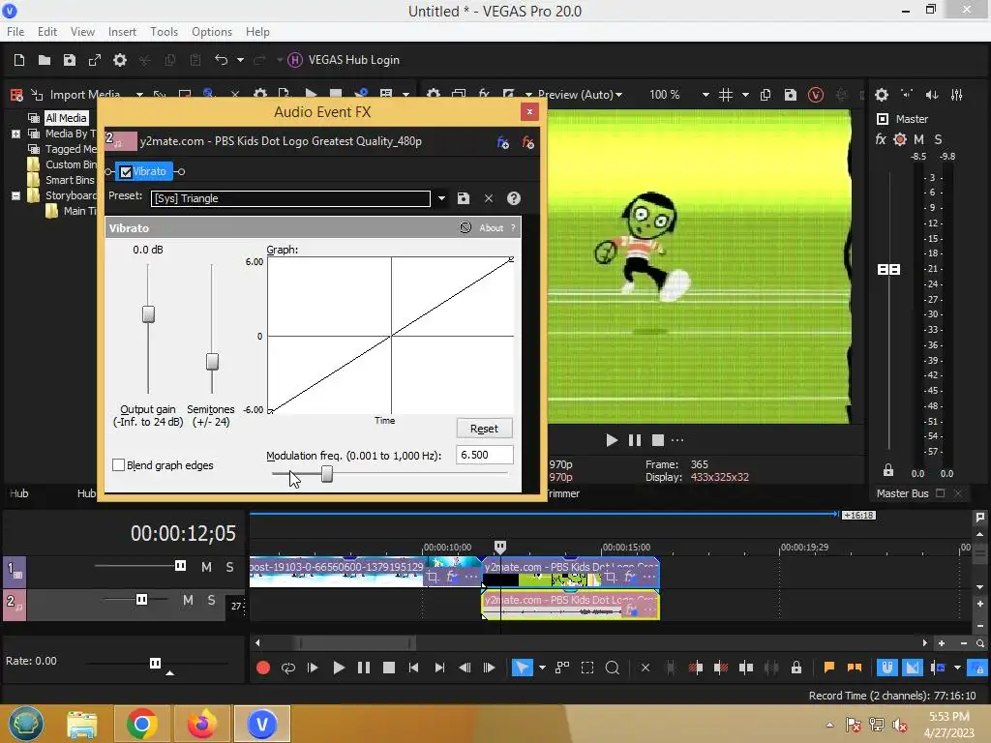The image size is (991, 743).
Task: Click the Semitones slider handle
Action: (212, 362)
